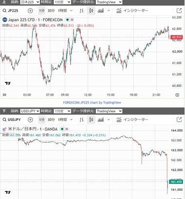Open JP225 chart in TradingView popup
The image size is (185, 199).
coord(179,11)
